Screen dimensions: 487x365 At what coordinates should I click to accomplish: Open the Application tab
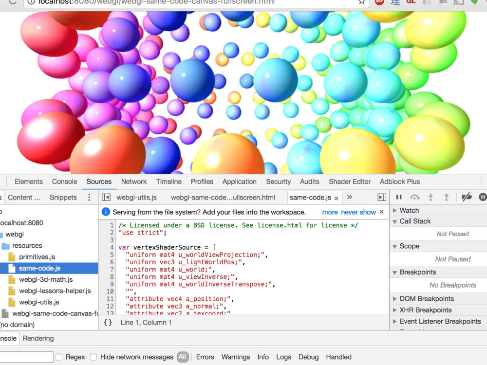point(240,182)
